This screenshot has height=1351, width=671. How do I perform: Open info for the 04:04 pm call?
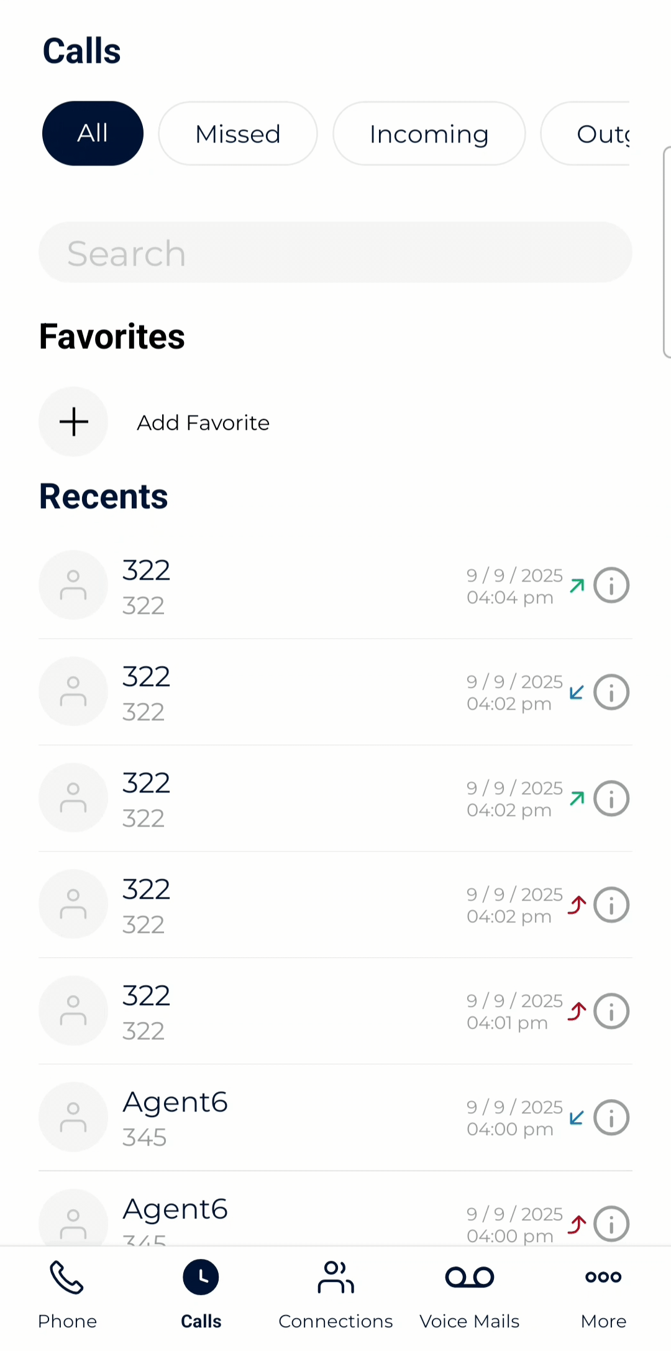(x=611, y=585)
